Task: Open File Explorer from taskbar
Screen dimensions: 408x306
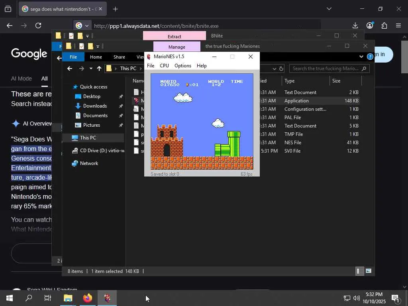Action: point(68,298)
